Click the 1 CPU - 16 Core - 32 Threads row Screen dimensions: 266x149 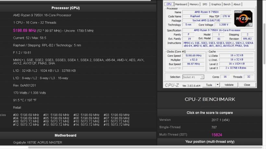pos(35,23)
